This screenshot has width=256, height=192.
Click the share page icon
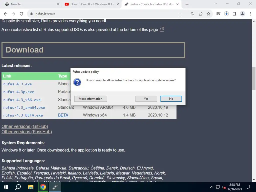(200, 14)
